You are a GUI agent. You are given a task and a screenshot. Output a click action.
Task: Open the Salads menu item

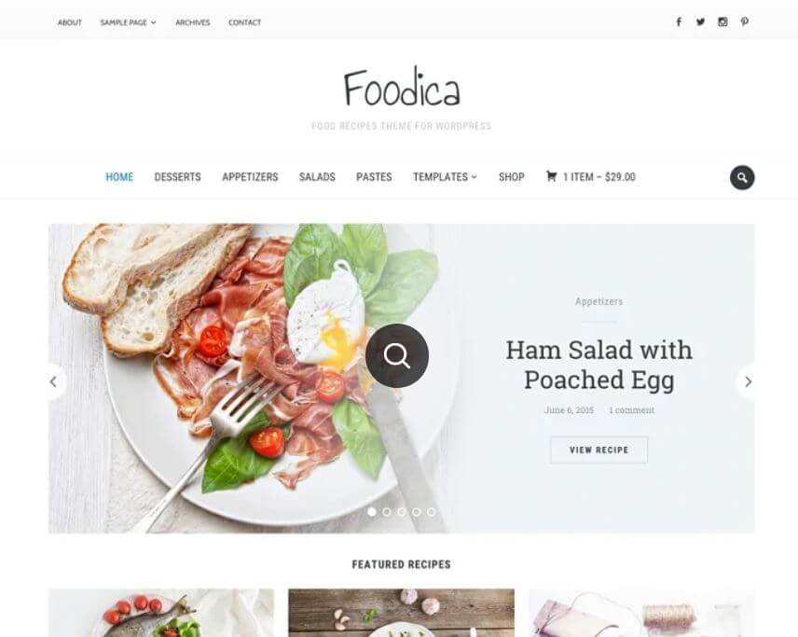pyautogui.click(x=317, y=176)
